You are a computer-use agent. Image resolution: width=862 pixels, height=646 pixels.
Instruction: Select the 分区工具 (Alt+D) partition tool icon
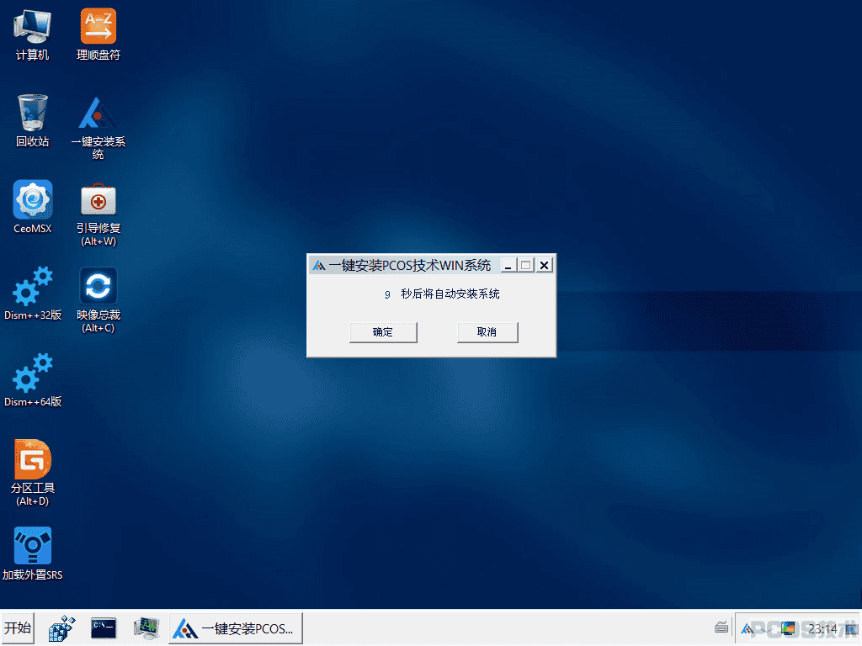pyautogui.click(x=33, y=474)
